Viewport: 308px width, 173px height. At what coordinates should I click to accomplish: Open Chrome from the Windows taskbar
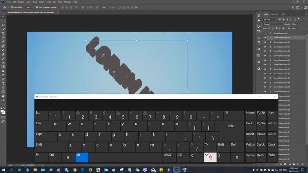pos(75,170)
